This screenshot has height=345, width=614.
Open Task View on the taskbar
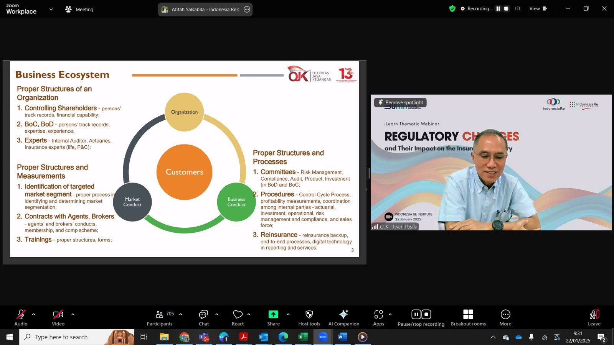[144, 337]
